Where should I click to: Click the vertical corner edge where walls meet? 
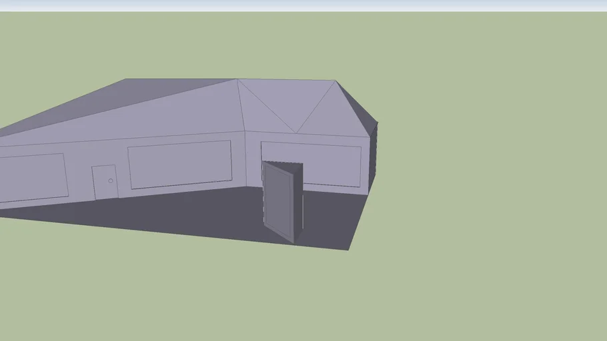point(245,160)
